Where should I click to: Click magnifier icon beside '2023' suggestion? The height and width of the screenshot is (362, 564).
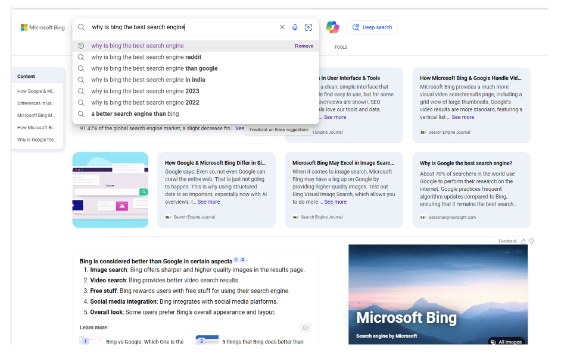tap(81, 91)
